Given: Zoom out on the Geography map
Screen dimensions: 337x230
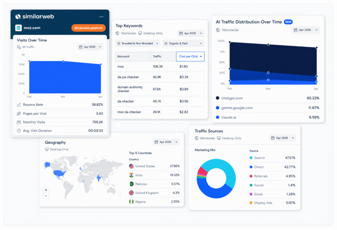Looking at the screenshot, I should 46,196.
